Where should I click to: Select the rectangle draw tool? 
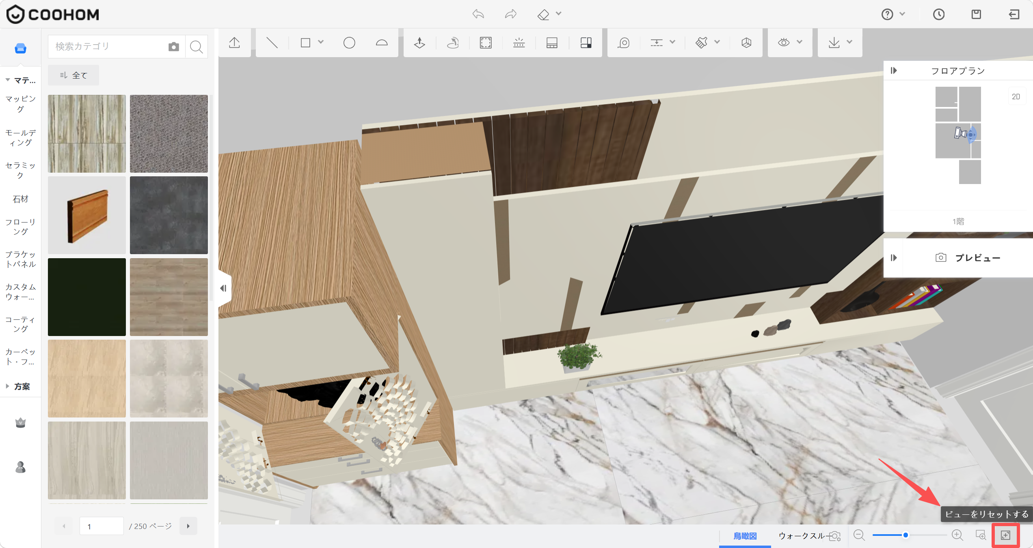coord(305,43)
